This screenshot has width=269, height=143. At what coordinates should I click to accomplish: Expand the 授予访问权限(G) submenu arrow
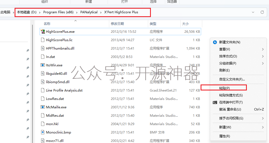point(263,118)
